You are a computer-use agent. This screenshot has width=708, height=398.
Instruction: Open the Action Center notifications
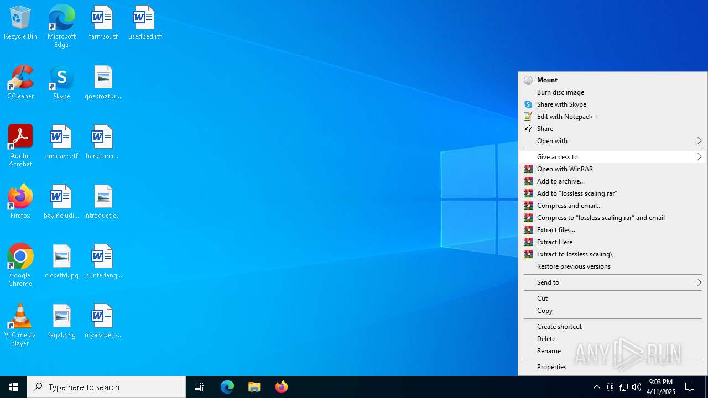tap(690, 387)
